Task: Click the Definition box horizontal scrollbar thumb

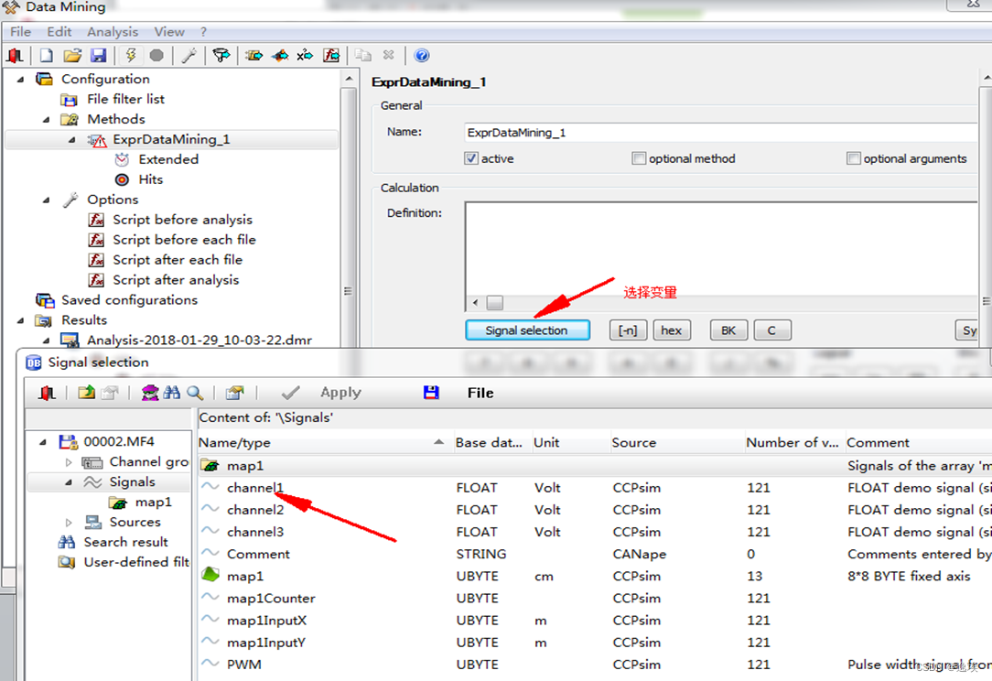Action: pyautogui.click(x=495, y=303)
